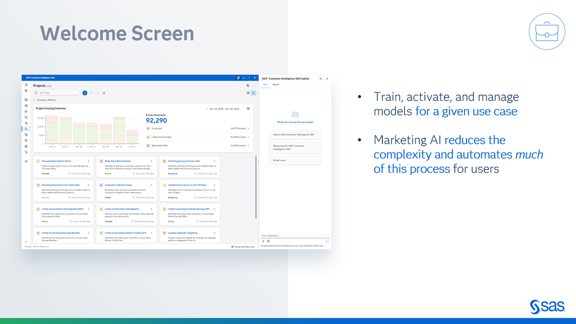The height and width of the screenshot is (324, 576).
Task: Click the Filter search input field
Action: point(59,93)
